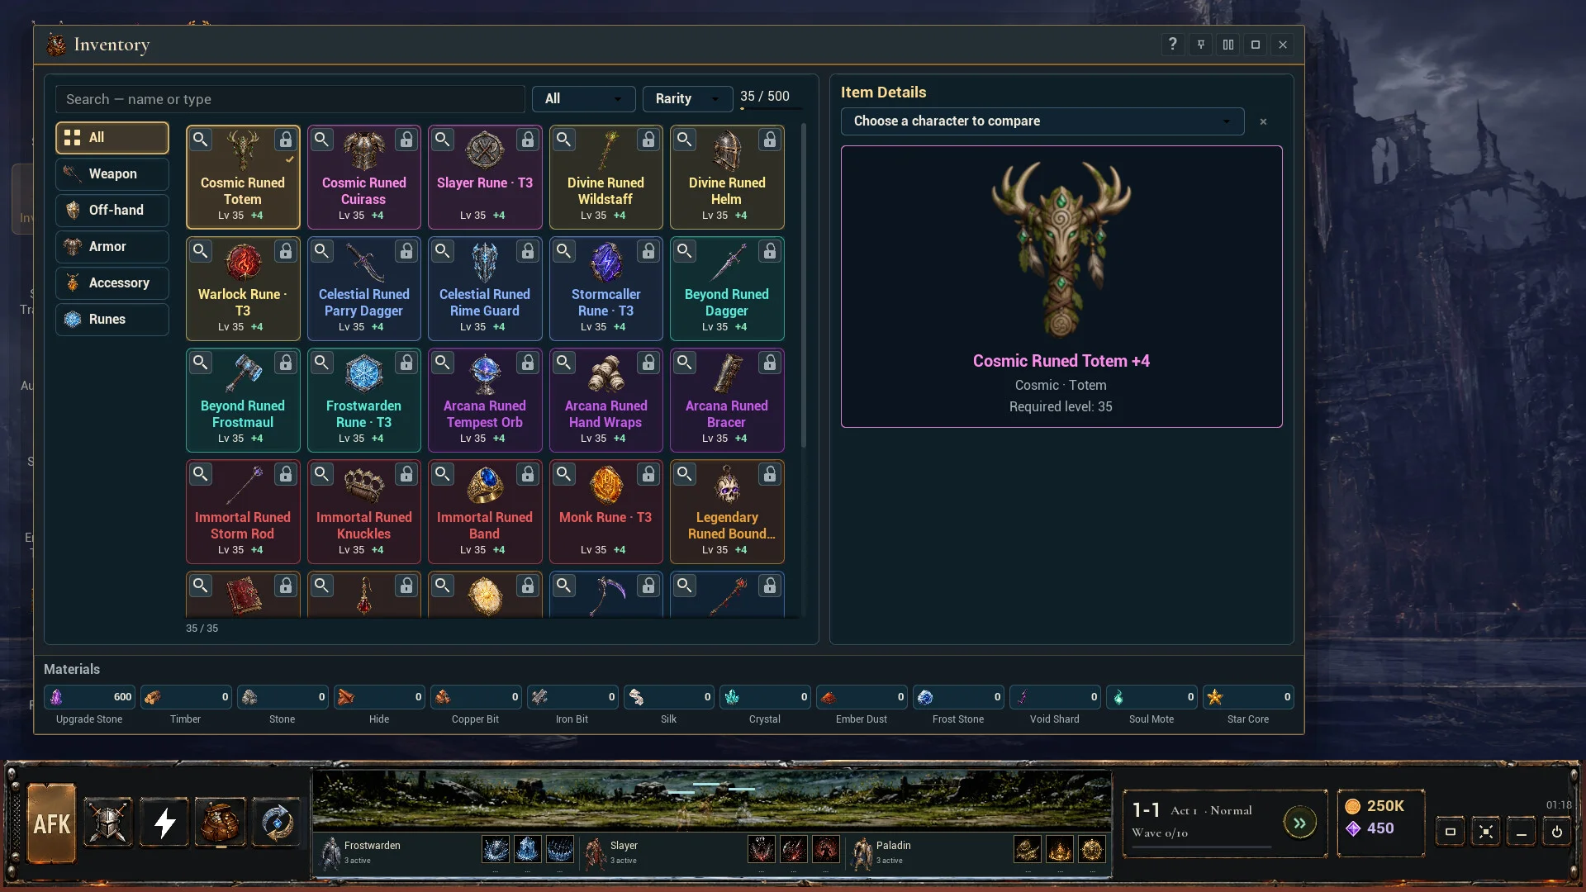Screen dimensions: 1586x892
Task: Click the Upgrade Stone material slot
Action: pyautogui.click(x=89, y=697)
